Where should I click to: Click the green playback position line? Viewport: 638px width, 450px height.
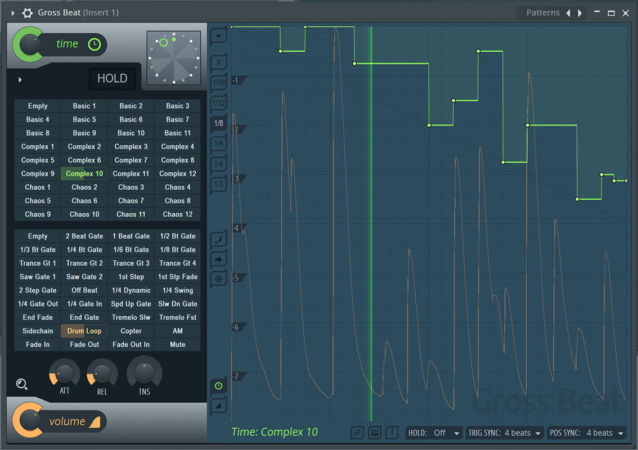(371, 224)
